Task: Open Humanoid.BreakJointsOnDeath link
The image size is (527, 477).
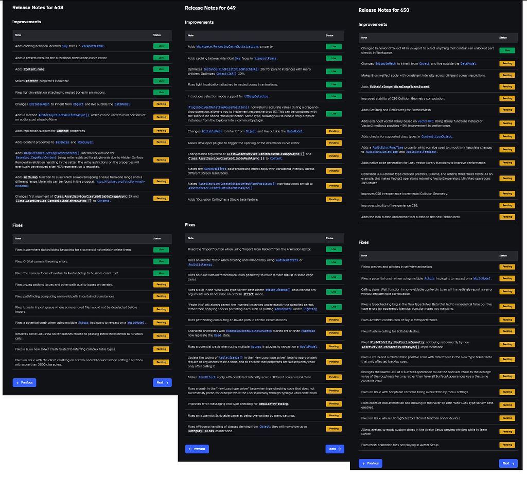Action: [x=249, y=331]
